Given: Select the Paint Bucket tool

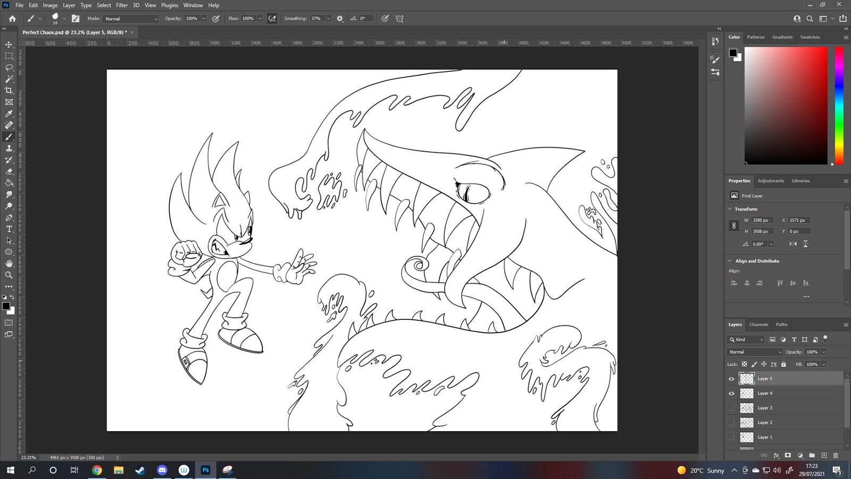Looking at the screenshot, I should click(9, 183).
